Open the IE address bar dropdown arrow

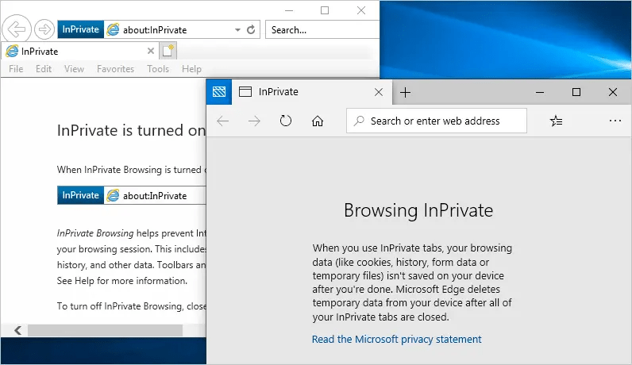[x=238, y=30]
